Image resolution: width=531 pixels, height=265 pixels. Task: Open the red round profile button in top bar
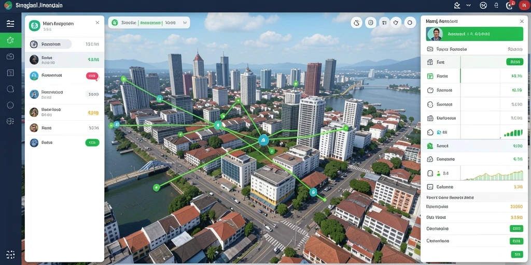pos(524,5)
